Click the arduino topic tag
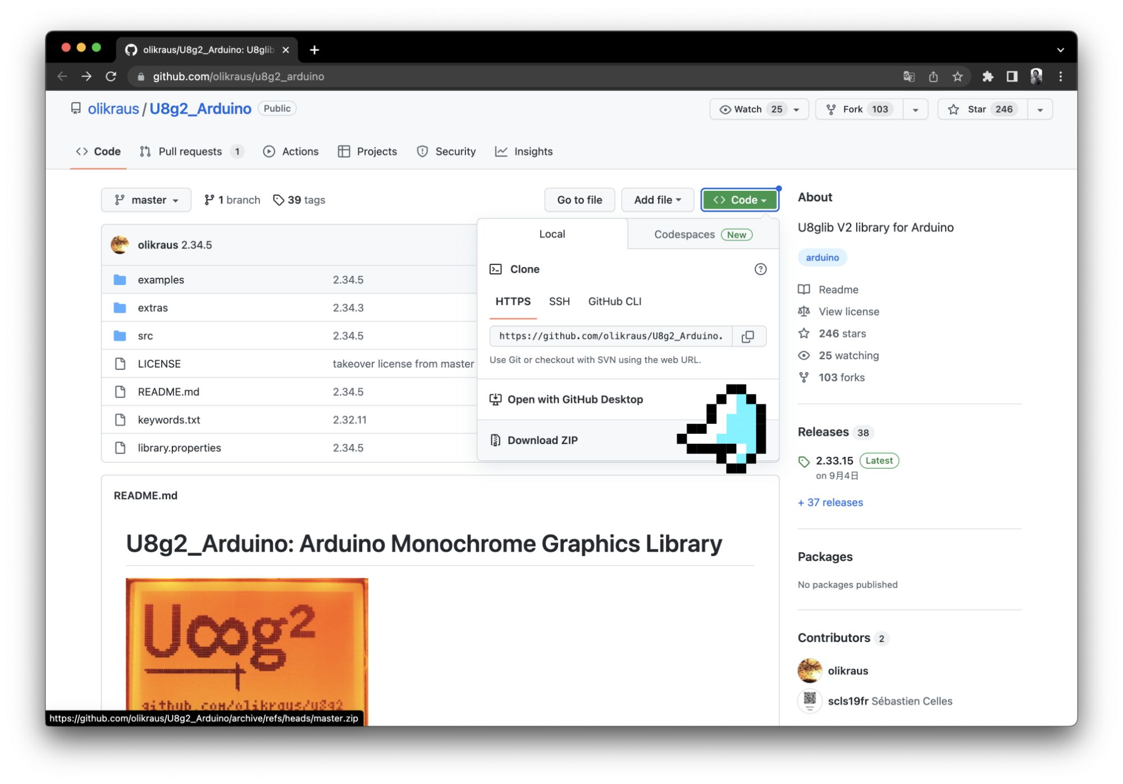Image resolution: width=1123 pixels, height=784 pixels. (x=823, y=258)
